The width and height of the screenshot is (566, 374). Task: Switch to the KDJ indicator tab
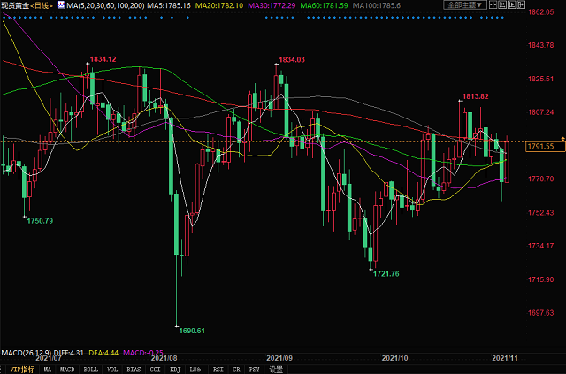point(174,369)
